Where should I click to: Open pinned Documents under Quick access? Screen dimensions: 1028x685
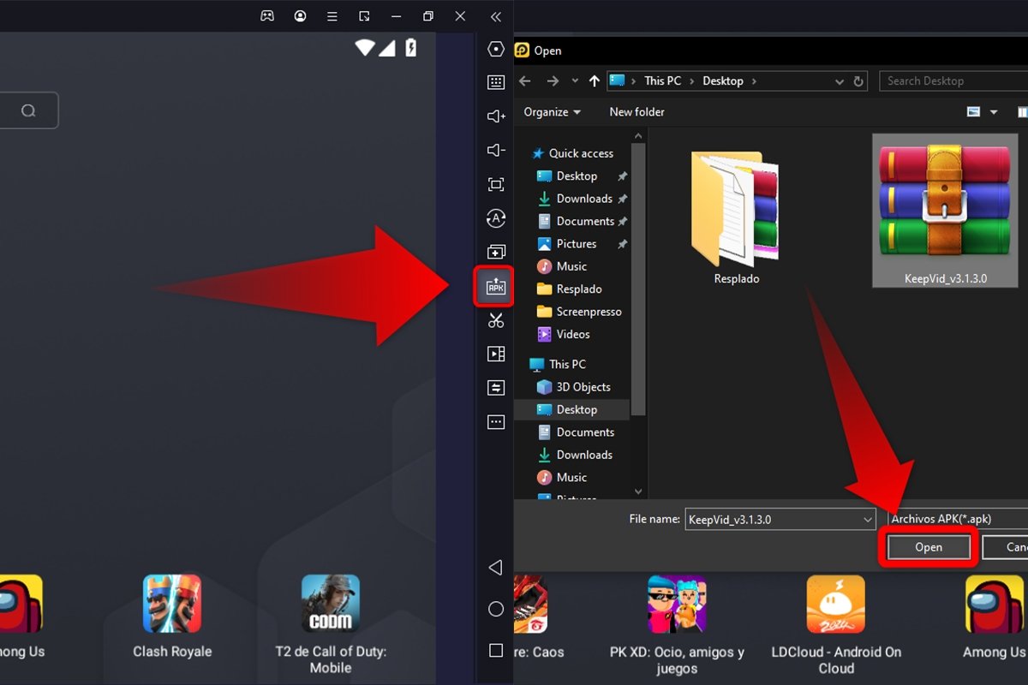click(x=585, y=221)
